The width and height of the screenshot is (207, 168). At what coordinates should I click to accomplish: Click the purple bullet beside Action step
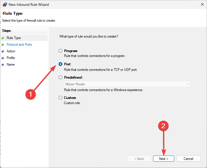(x=3, y=51)
